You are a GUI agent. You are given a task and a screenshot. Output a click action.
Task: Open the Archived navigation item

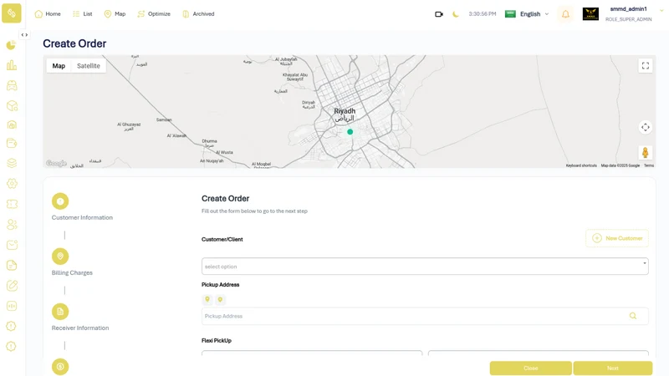[x=198, y=14]
